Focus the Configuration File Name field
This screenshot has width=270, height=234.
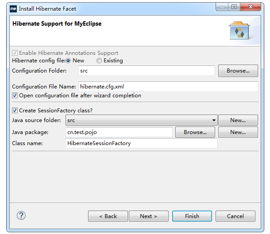pyautogui.click(x=168, y=86)
